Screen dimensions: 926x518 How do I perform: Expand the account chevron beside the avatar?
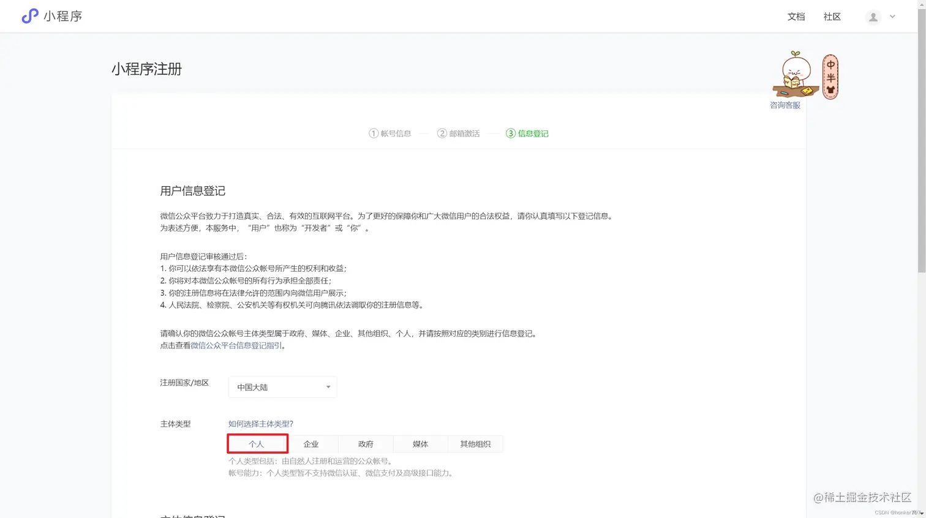(892, 17)
